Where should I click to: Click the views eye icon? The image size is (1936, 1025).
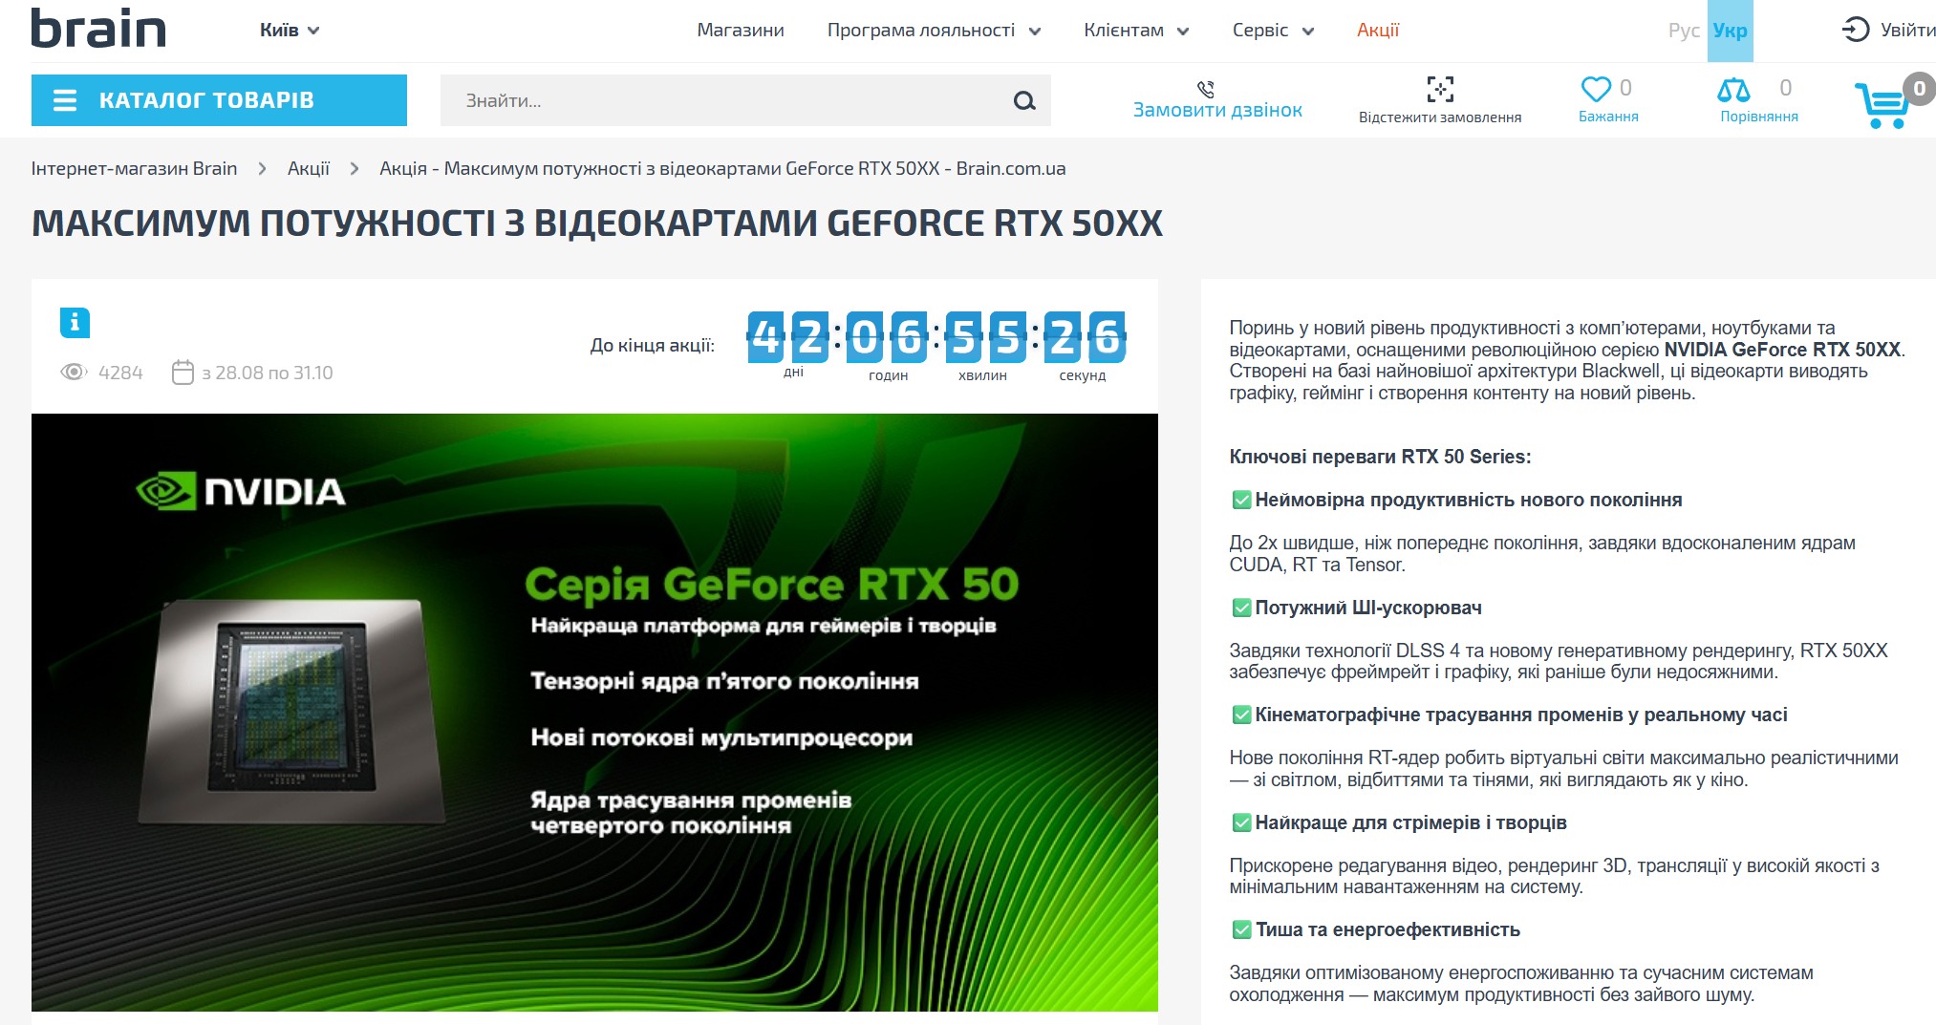[x=74, y=372]
